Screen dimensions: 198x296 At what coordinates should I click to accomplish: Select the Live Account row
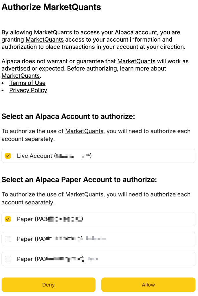click(98, 156)
